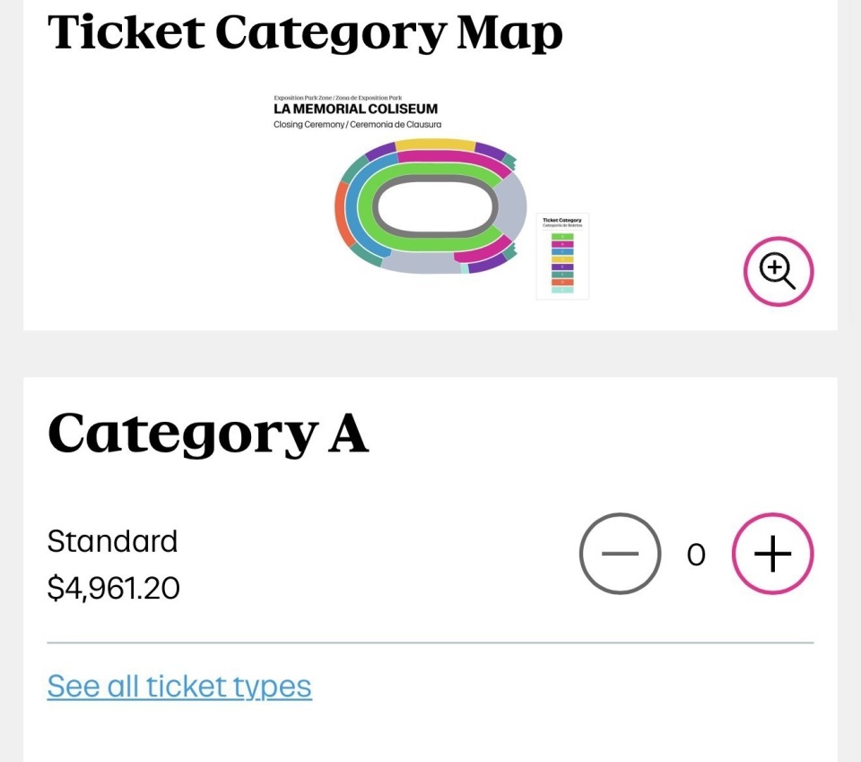This screenshot has height=762, width=861.
Task: Zoom into the ticket category map
Action: pyautogui.click(x=778, y=270)
